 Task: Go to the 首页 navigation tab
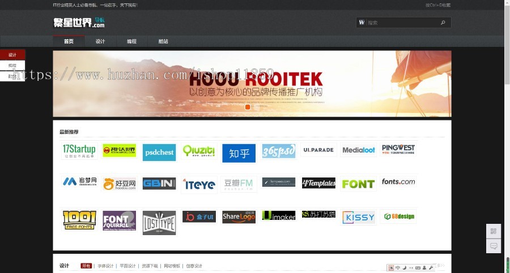tap(69, 41)
